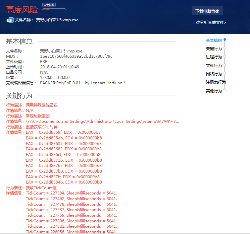Viewport: 250px width, 234px height.
Task: Click the line TickCount = 227806
Action: click(x=71, y=221)
